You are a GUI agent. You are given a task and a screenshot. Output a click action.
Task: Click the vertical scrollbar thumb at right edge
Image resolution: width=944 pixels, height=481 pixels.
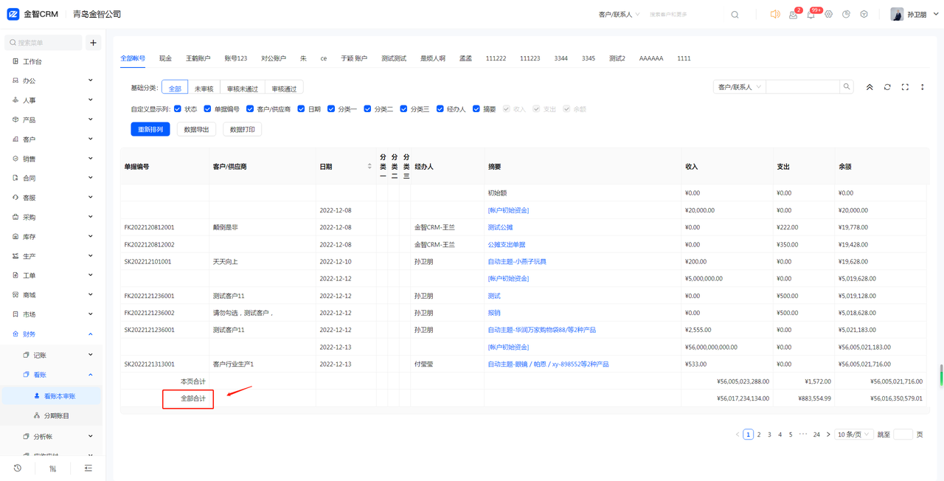[941, 375]
